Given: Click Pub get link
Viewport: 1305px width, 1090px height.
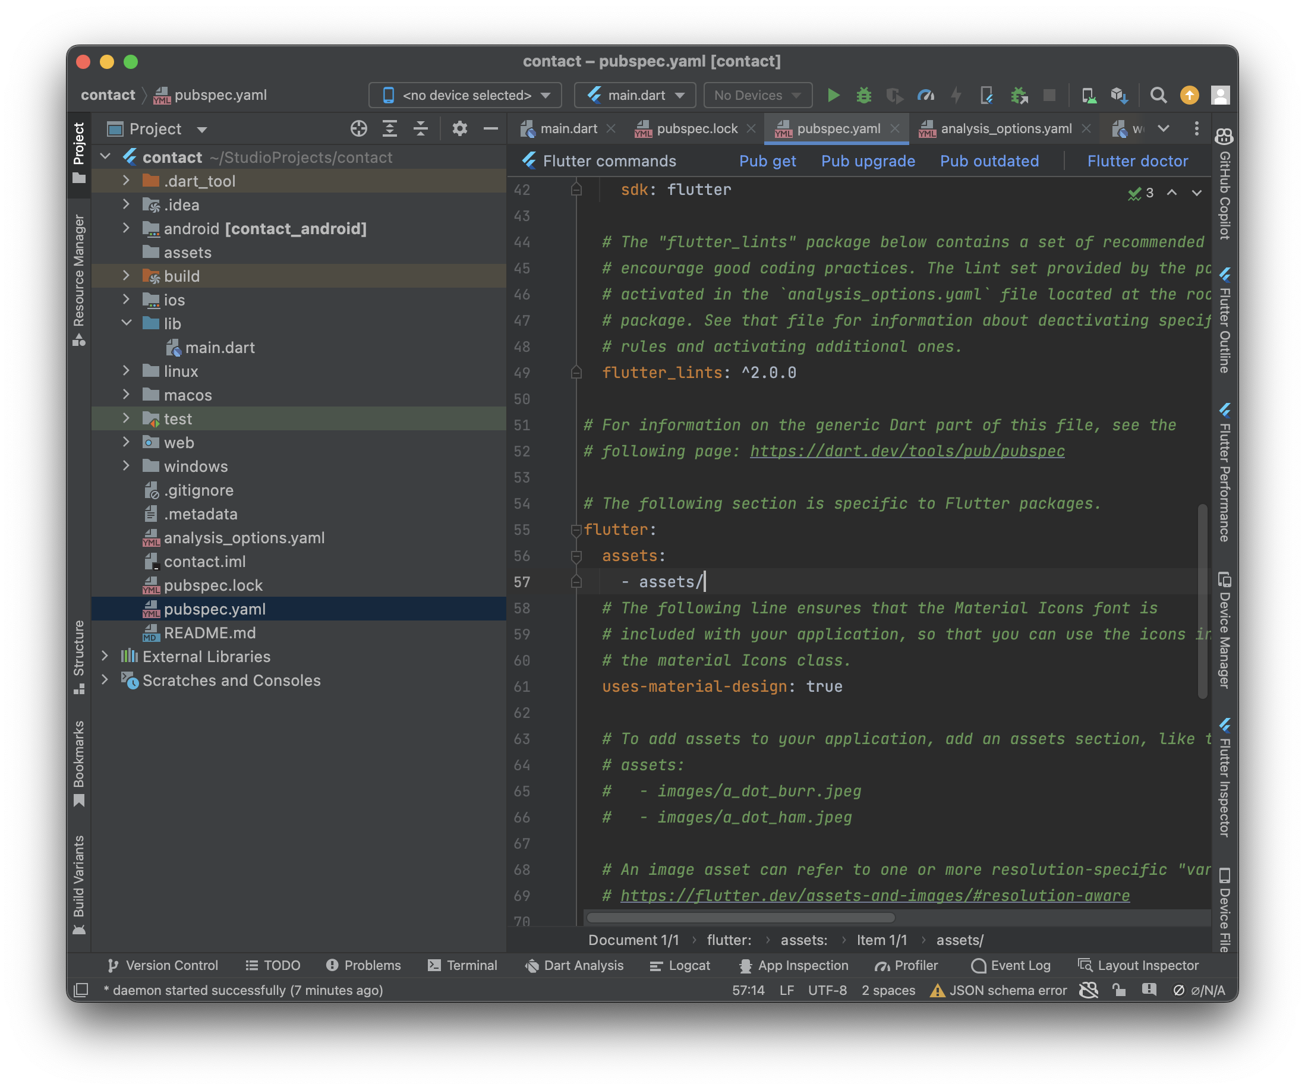Looking at the screenshot, I should point(767,161).
